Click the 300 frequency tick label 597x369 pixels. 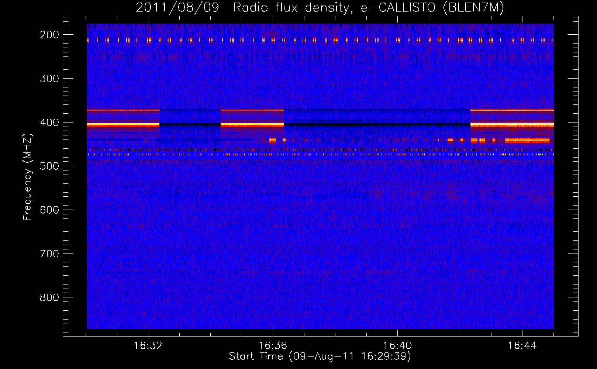pos(49,79)
